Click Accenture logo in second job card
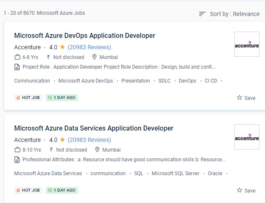Screen dimensions: 265x203 [246, 137]
